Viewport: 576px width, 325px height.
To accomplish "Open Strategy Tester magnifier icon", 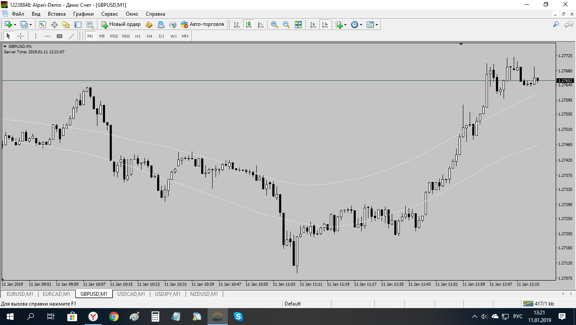I will pos(90,25).
